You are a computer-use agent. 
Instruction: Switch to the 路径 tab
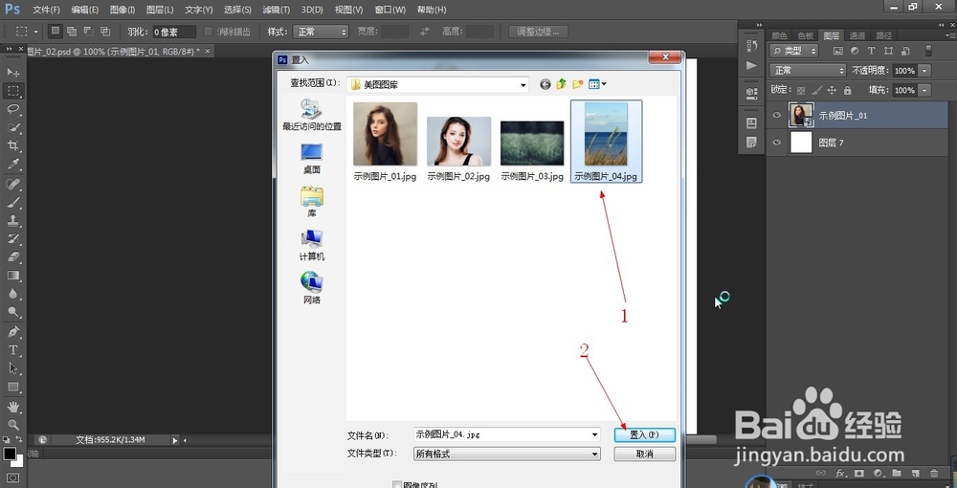point(883,35)
